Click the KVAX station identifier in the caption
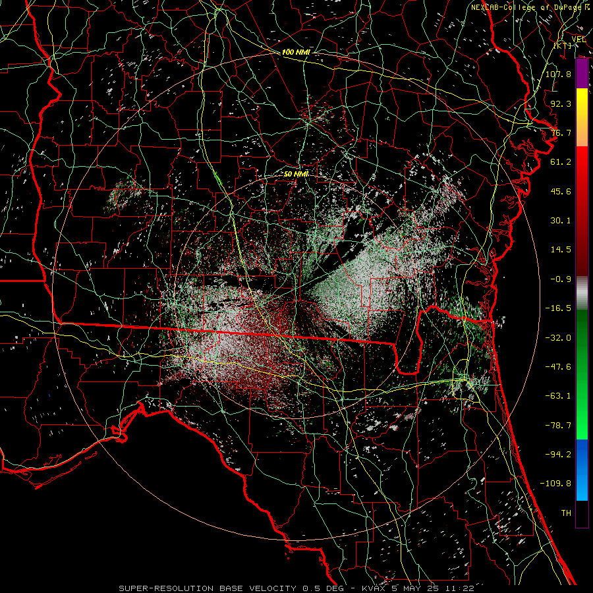The image size is (593, 593). (372, 588)
